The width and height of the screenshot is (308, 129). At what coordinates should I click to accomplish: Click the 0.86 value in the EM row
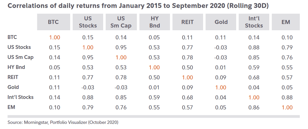coord(254,107)
